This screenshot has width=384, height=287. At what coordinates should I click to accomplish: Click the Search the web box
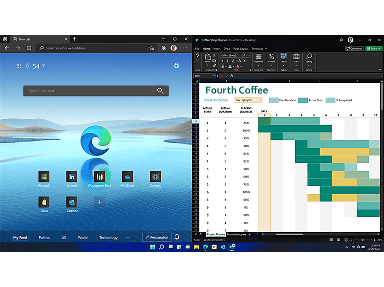96,90
